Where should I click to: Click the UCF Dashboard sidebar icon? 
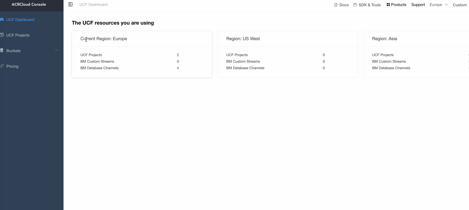point(2,19)
